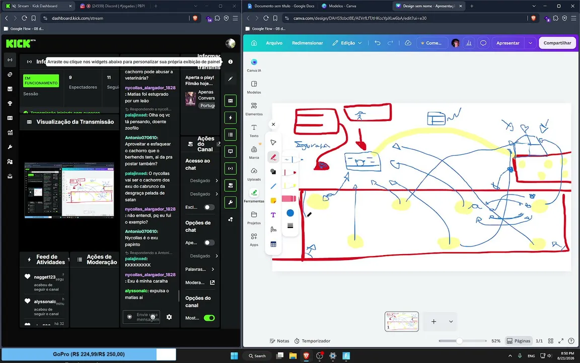This screenshot has height=363, width=580.
Task: Select the pink eraser tool
Action: [289, 199]
